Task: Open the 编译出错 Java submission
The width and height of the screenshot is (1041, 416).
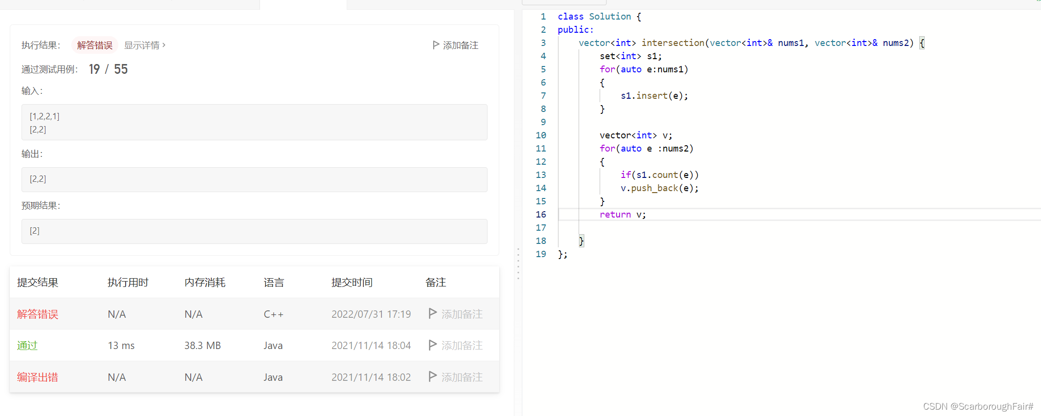Action: click(38, 377)
